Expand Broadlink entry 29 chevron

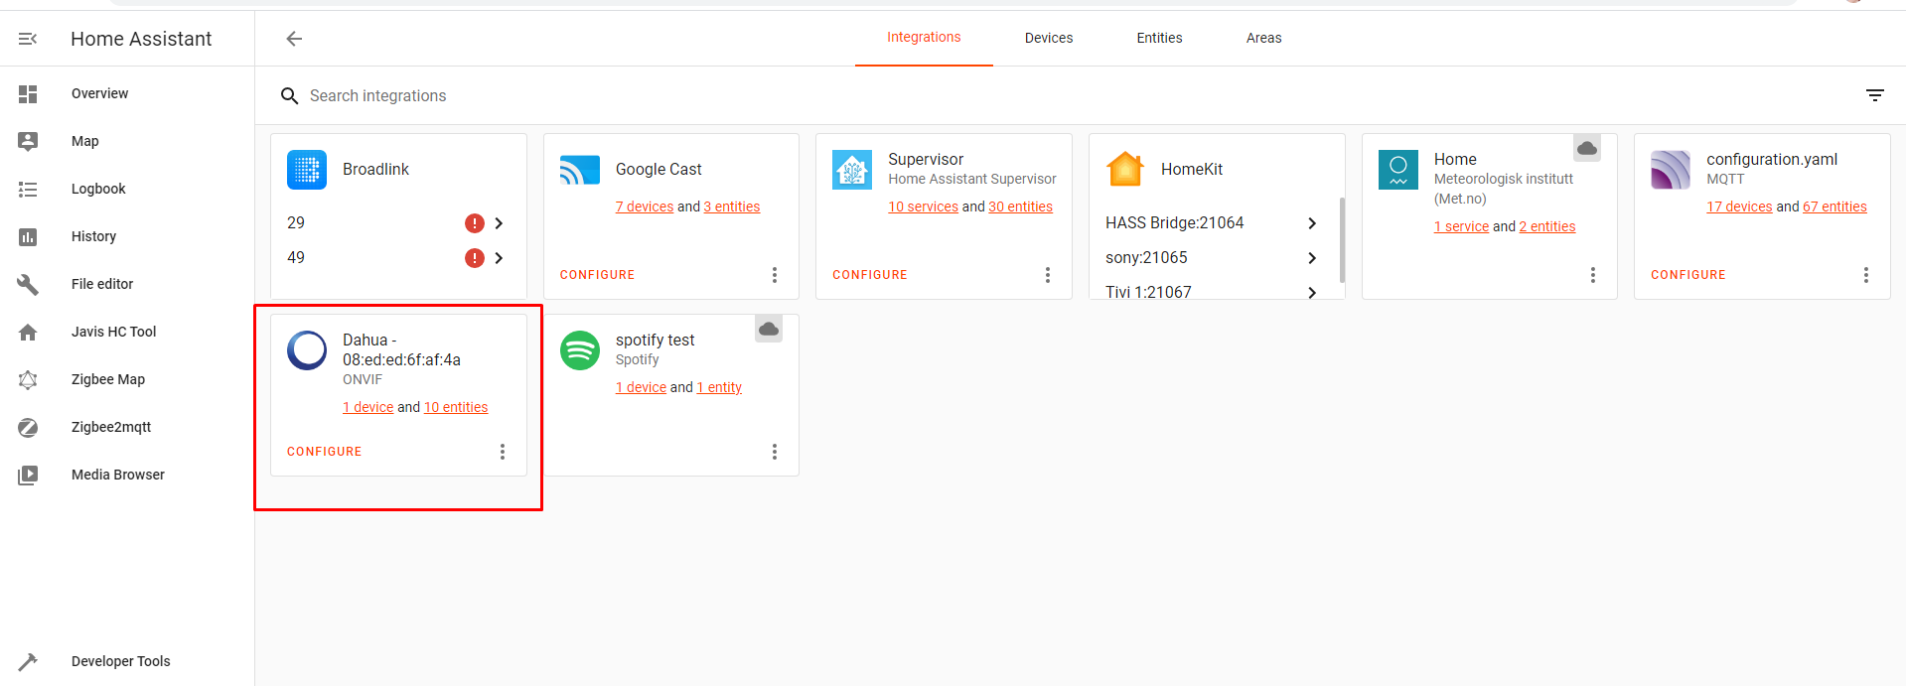[x=499, y=223]
